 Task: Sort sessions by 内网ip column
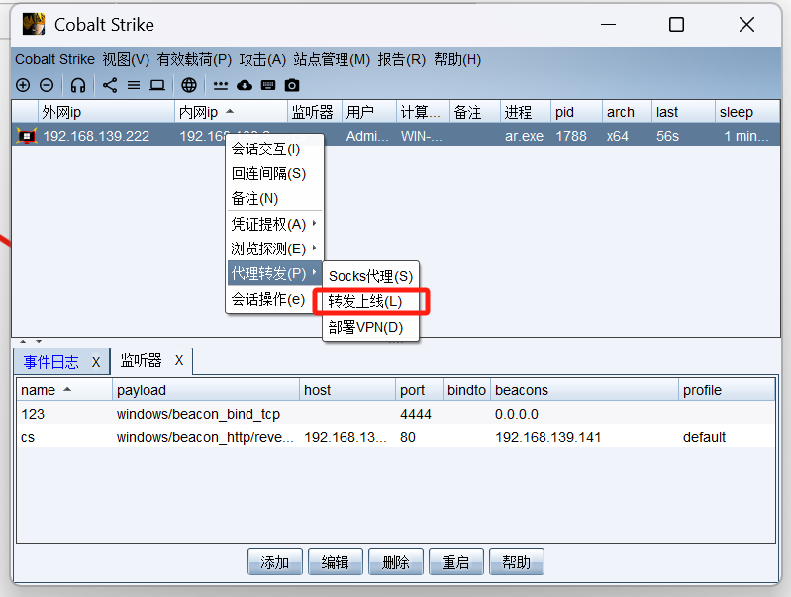point(232,112)
